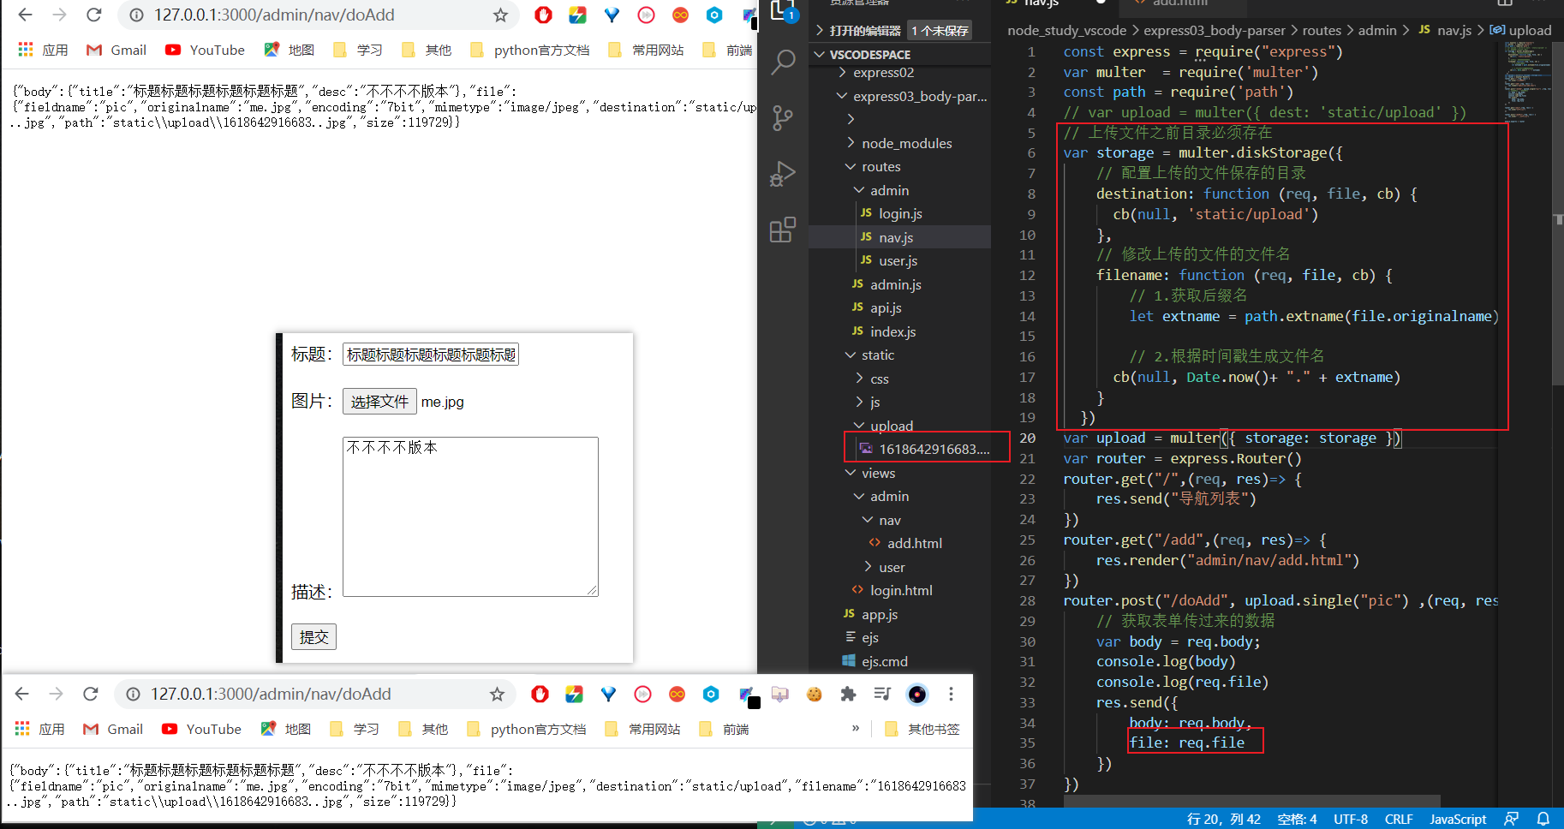Click the bottom browser's address bar URL
Image resolution: width=1564 pixels, height=829 pixels.
(x=271, y=694)
